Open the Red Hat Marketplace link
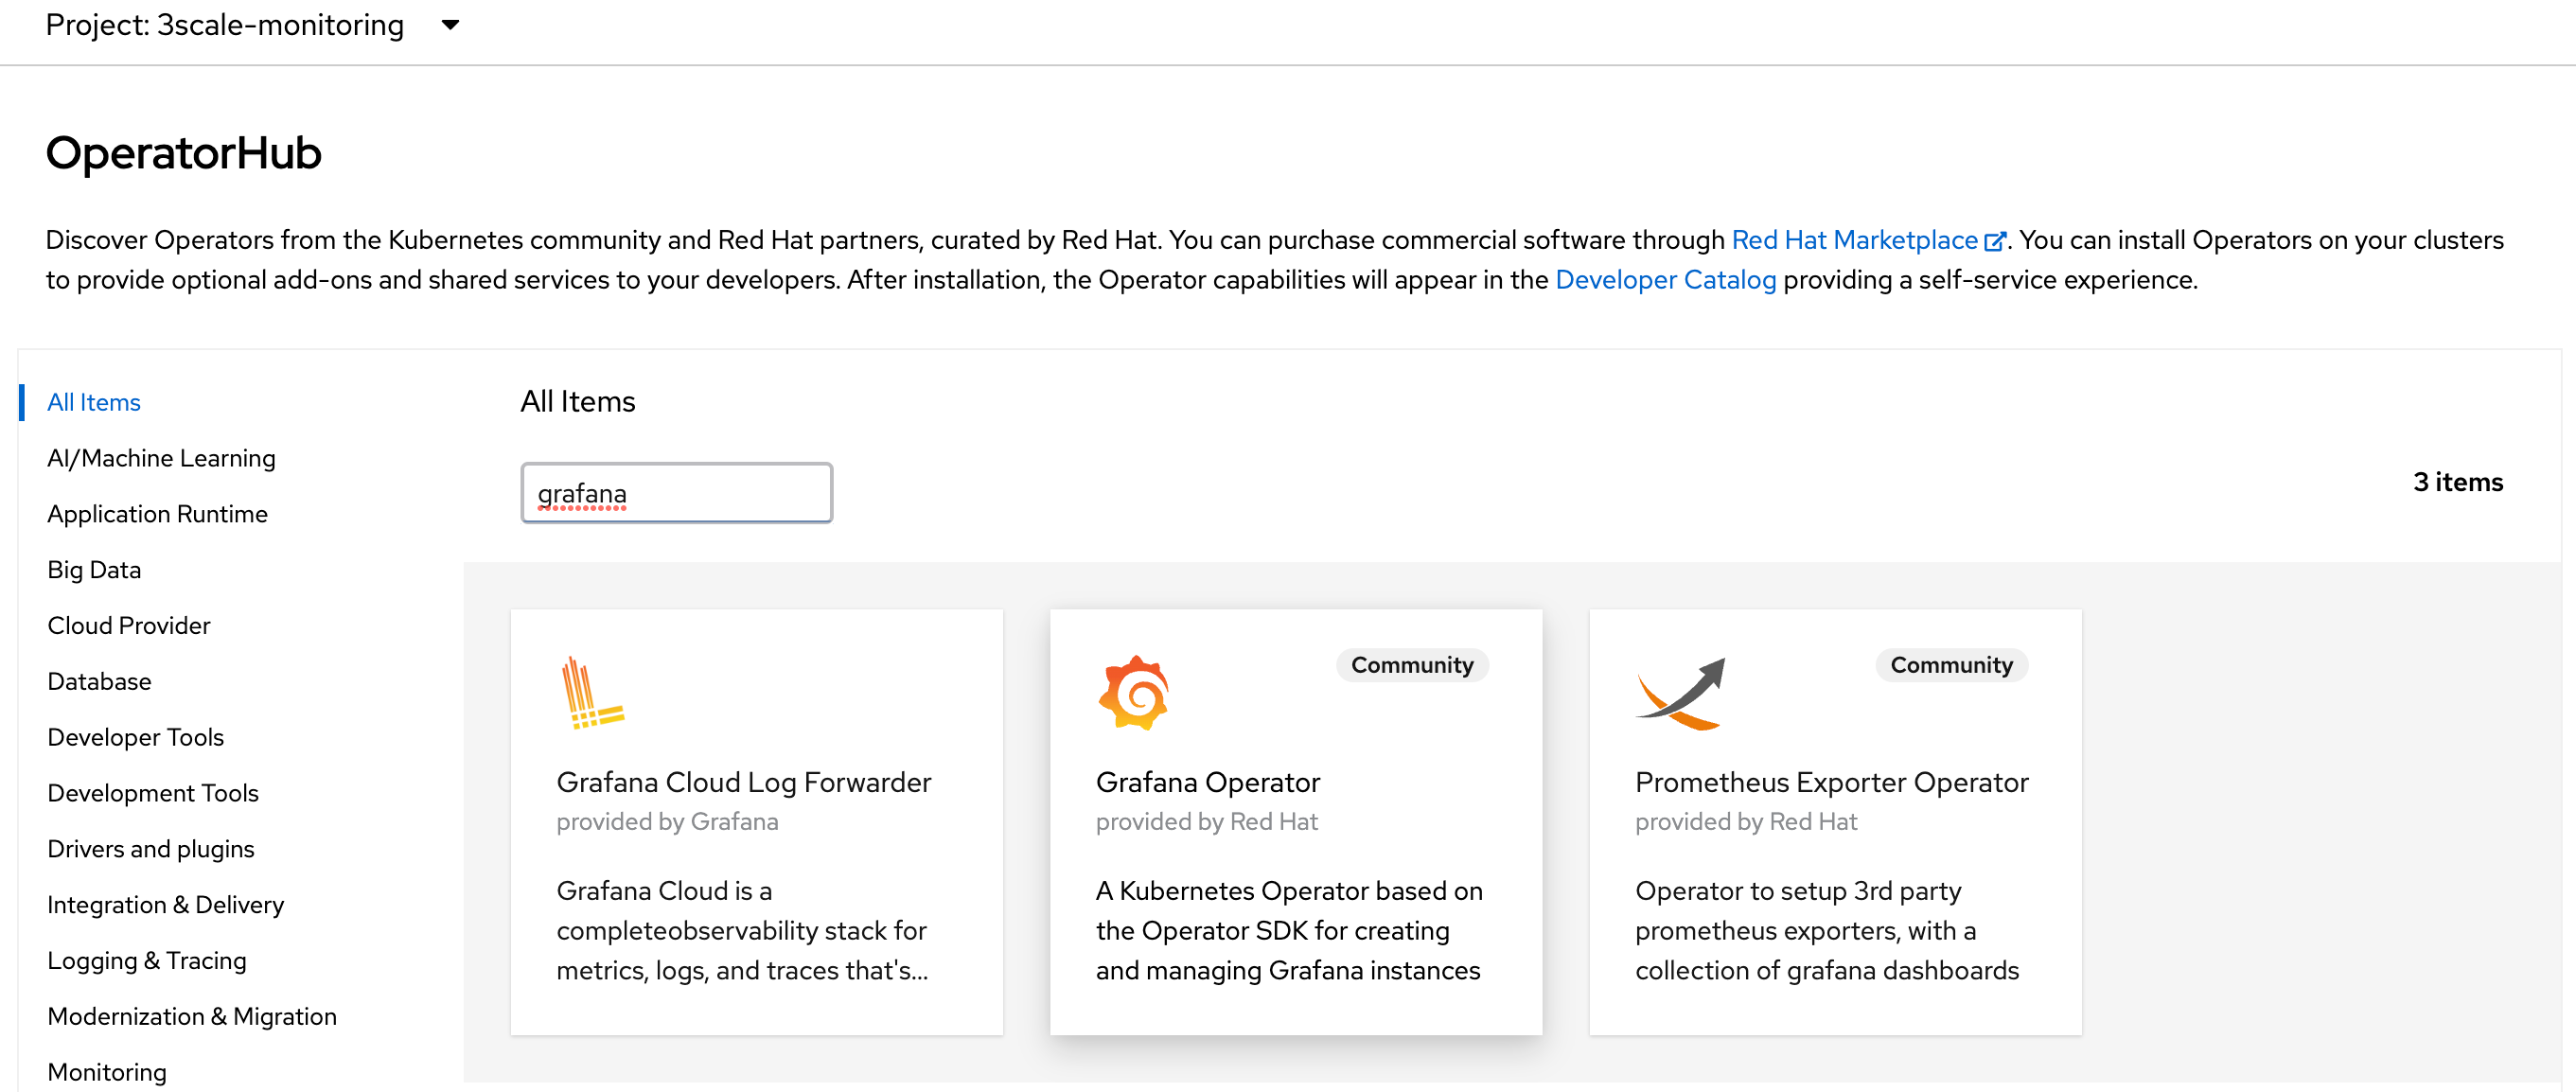2576x1092 pixels. pyautogui.click(x=1854, y=240)
